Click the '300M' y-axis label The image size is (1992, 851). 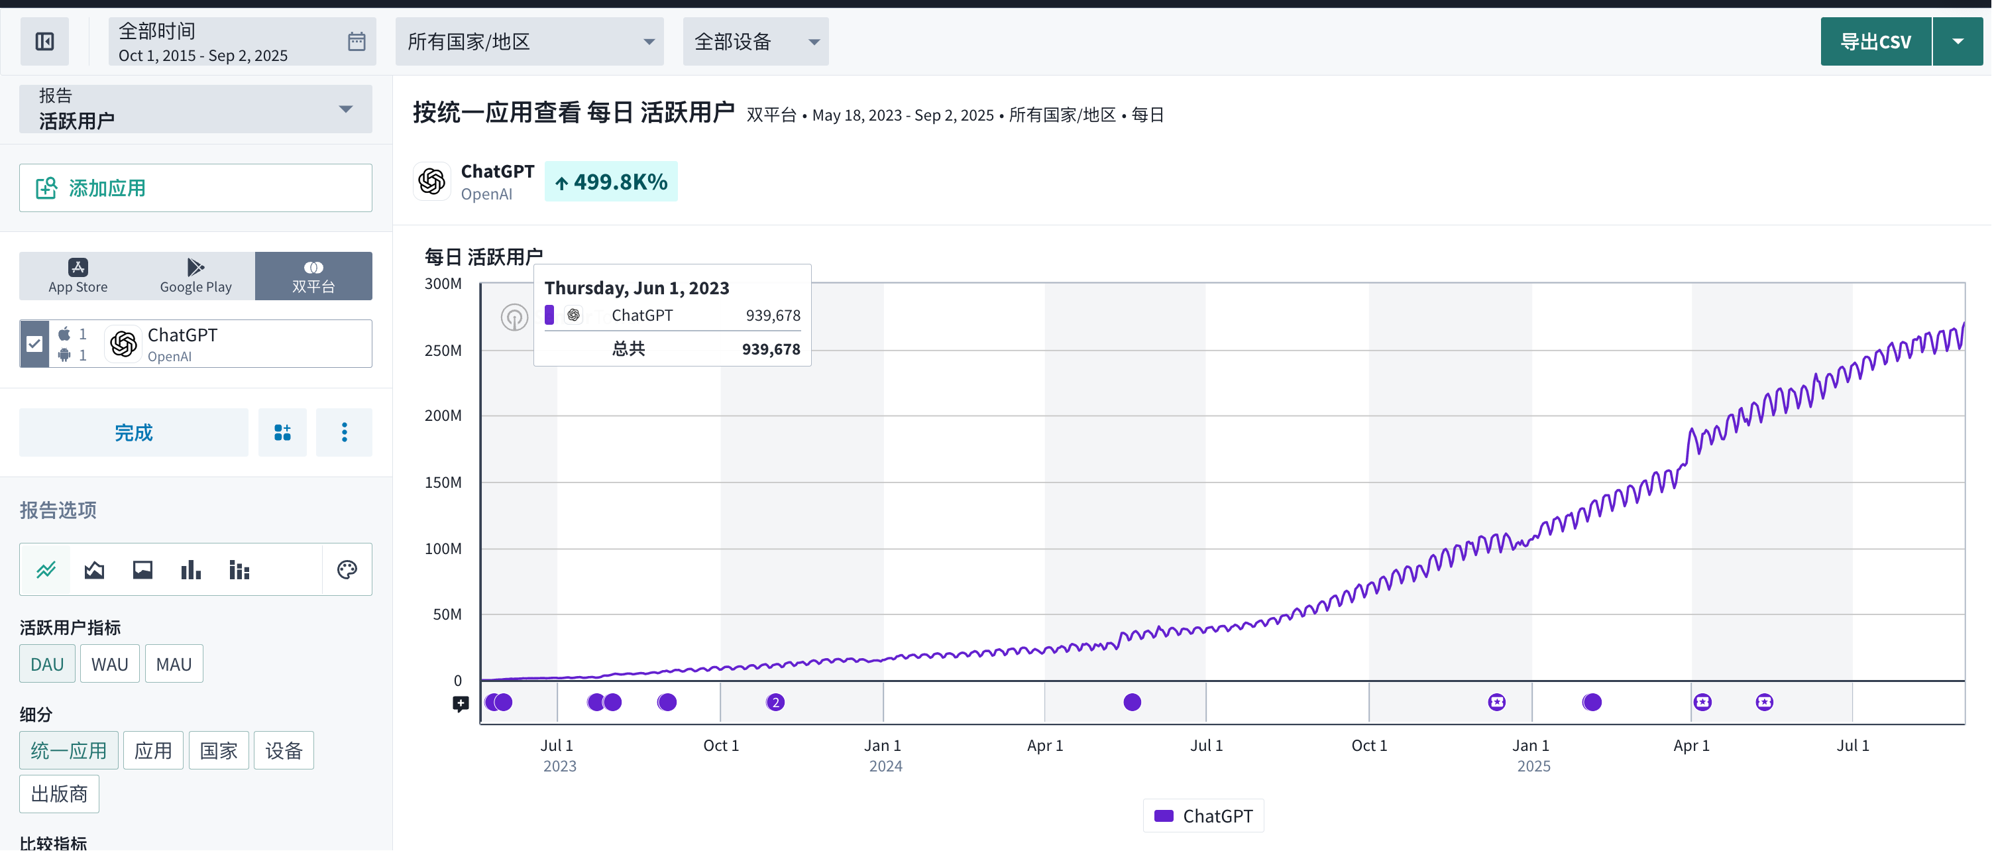pos(442,284)
